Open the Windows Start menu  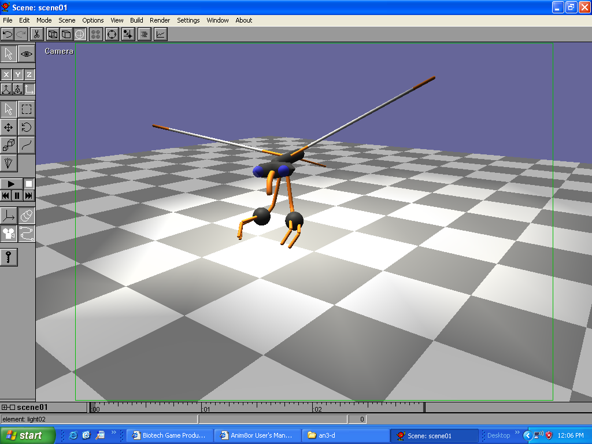click(x=28, y=435)
